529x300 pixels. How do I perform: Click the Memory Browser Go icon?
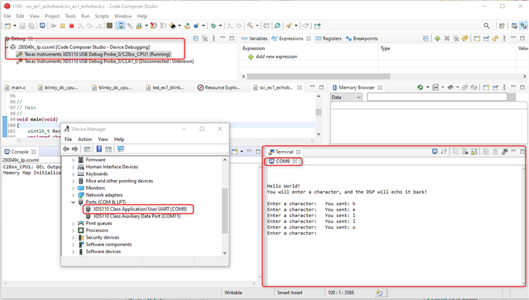[512, 97]
